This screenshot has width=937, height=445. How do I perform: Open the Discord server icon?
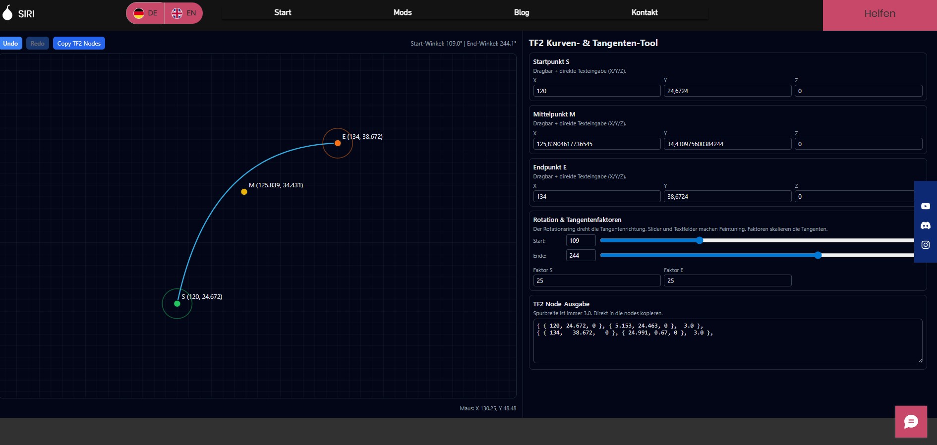[925, 225]
